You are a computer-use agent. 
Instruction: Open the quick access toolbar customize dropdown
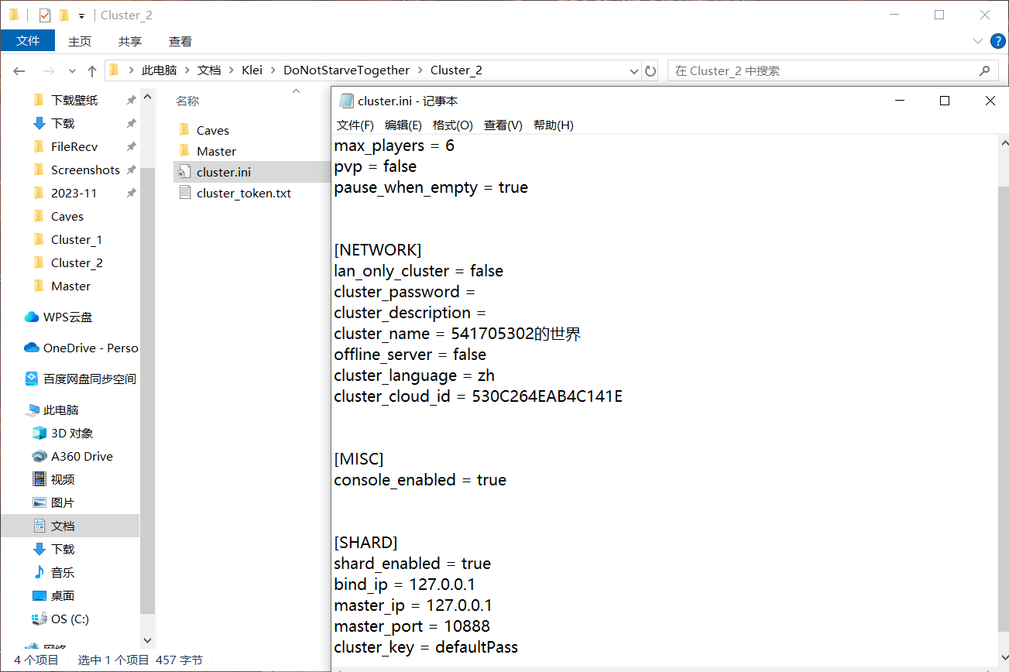81,15
